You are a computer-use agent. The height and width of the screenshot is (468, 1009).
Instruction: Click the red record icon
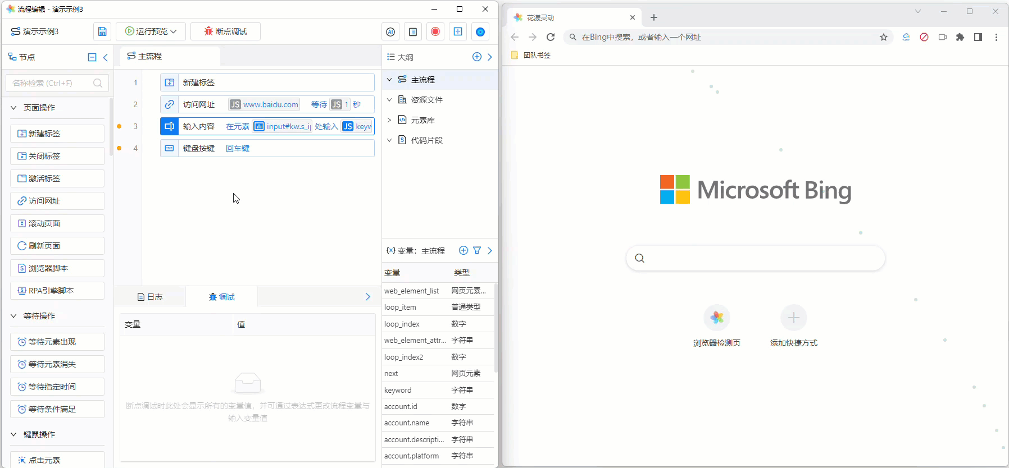pyautogui.click(x=435, y=32)
